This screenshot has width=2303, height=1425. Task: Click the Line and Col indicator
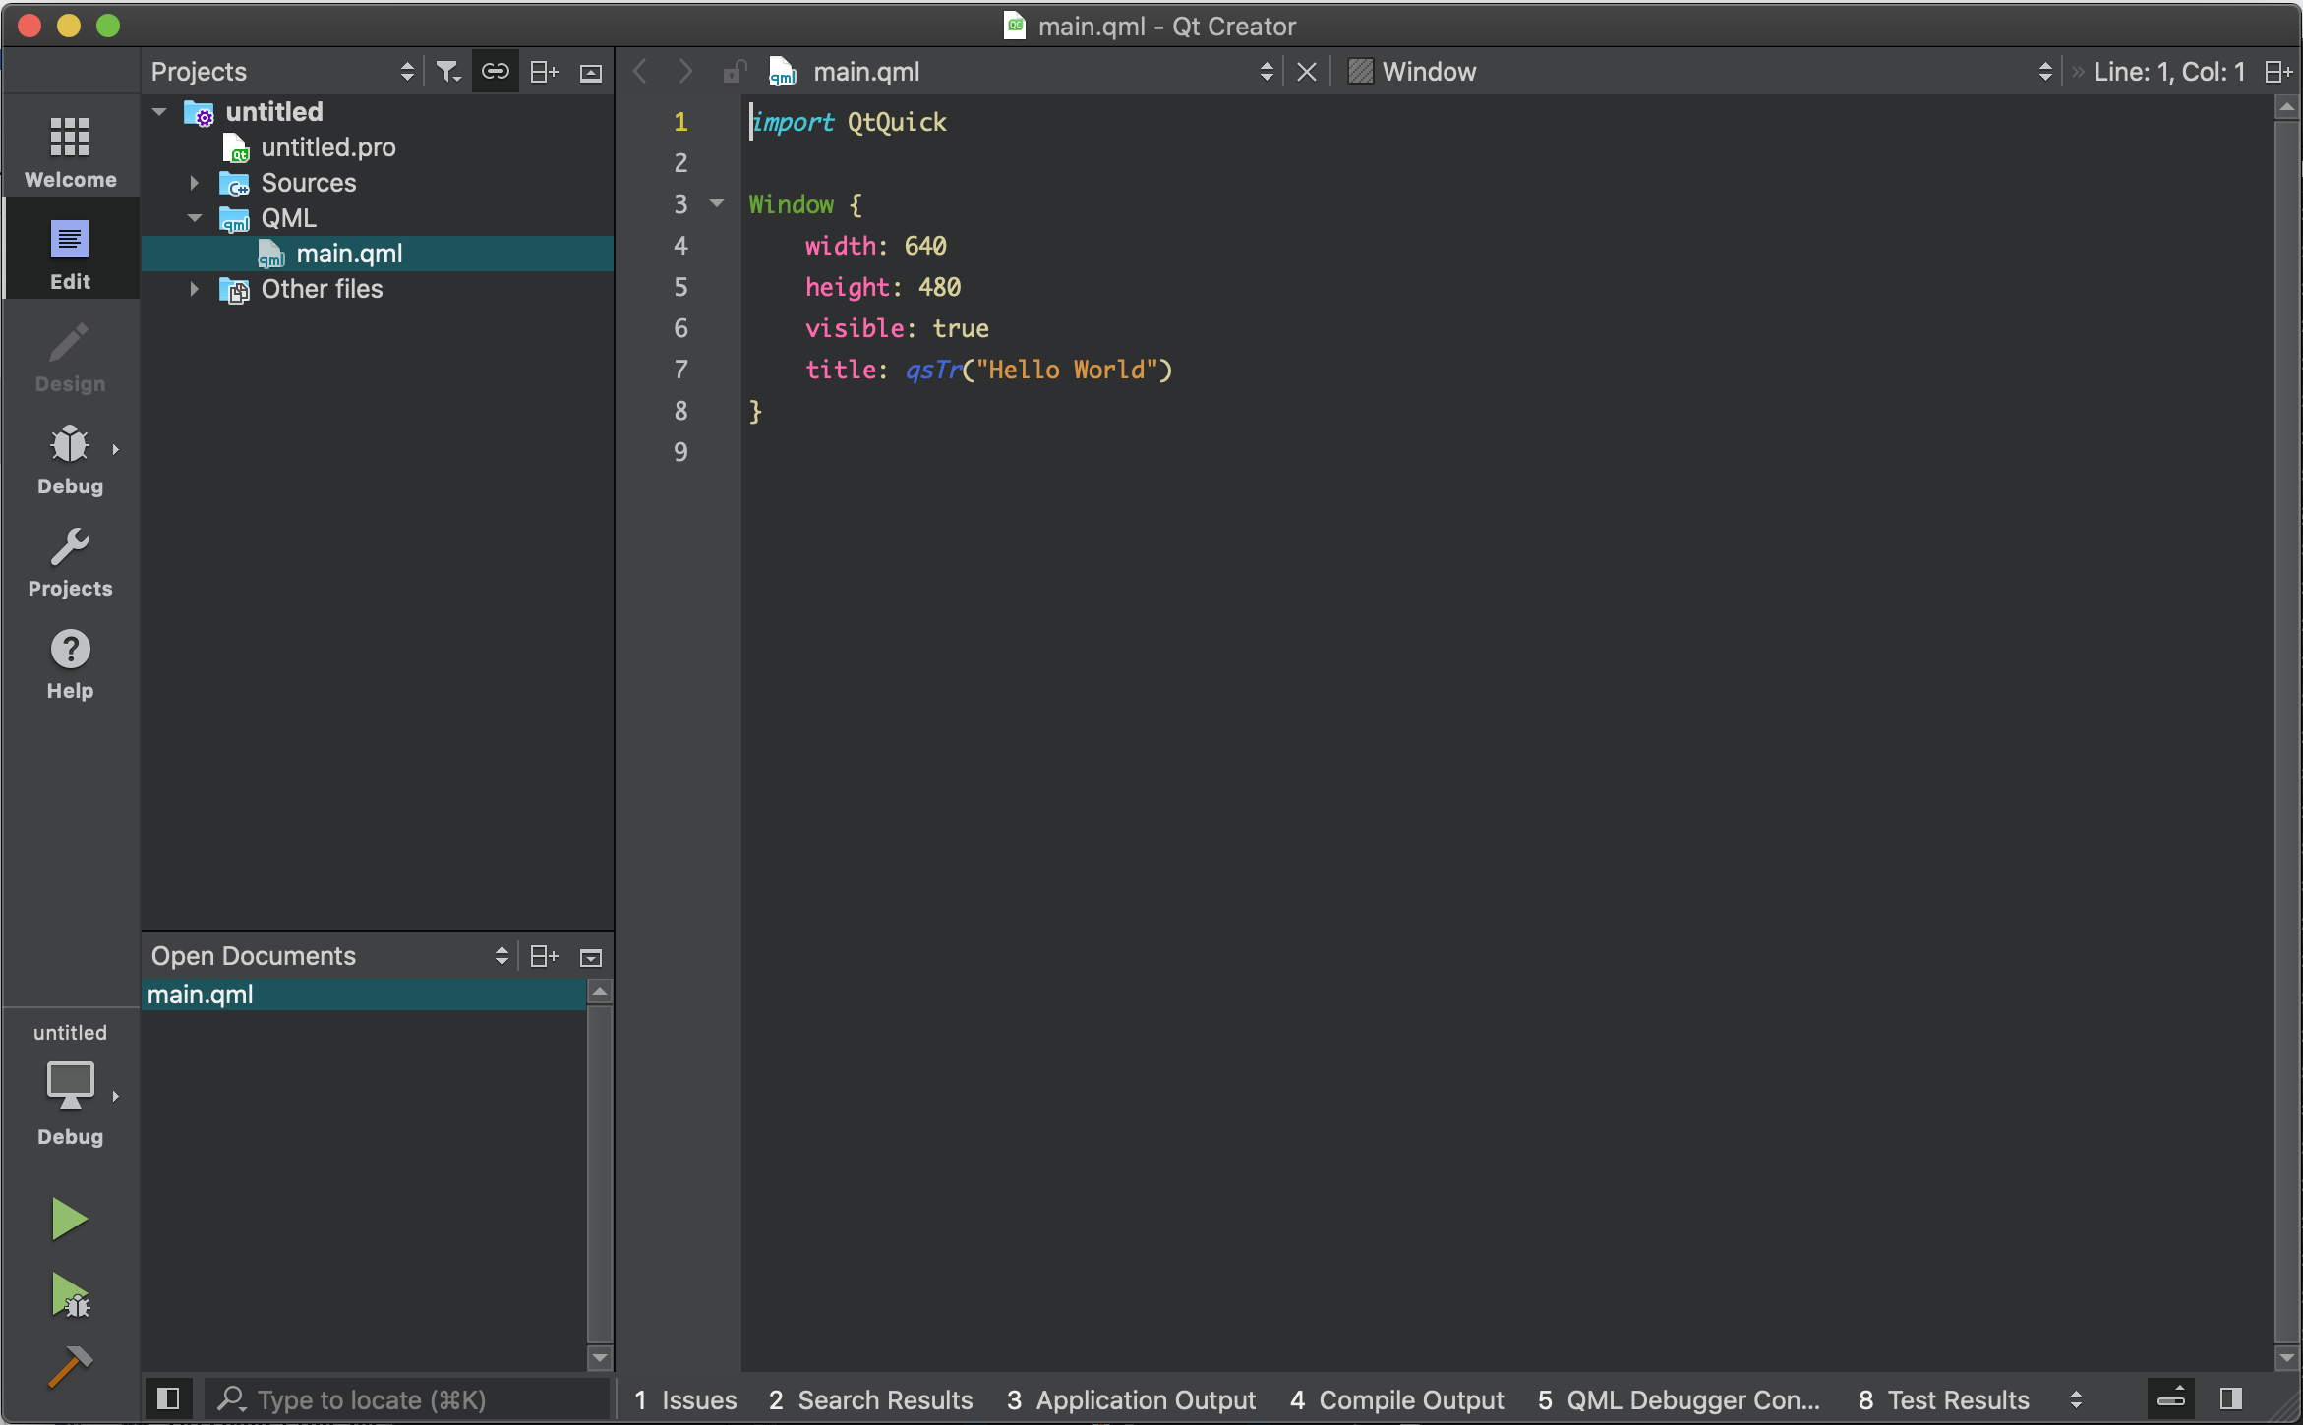[2169, 72]
